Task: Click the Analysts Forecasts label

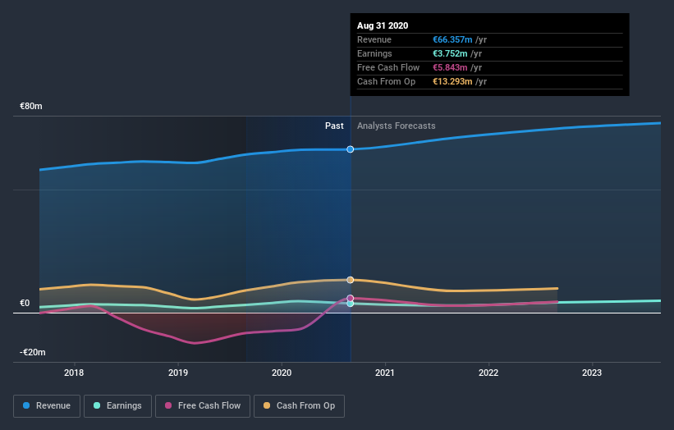Action: coord(397,126)
